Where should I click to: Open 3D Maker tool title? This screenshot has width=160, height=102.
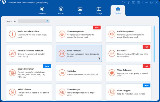pos(72,71)
